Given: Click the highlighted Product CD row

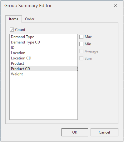Looking at the screenshot, I should point(43,69).
